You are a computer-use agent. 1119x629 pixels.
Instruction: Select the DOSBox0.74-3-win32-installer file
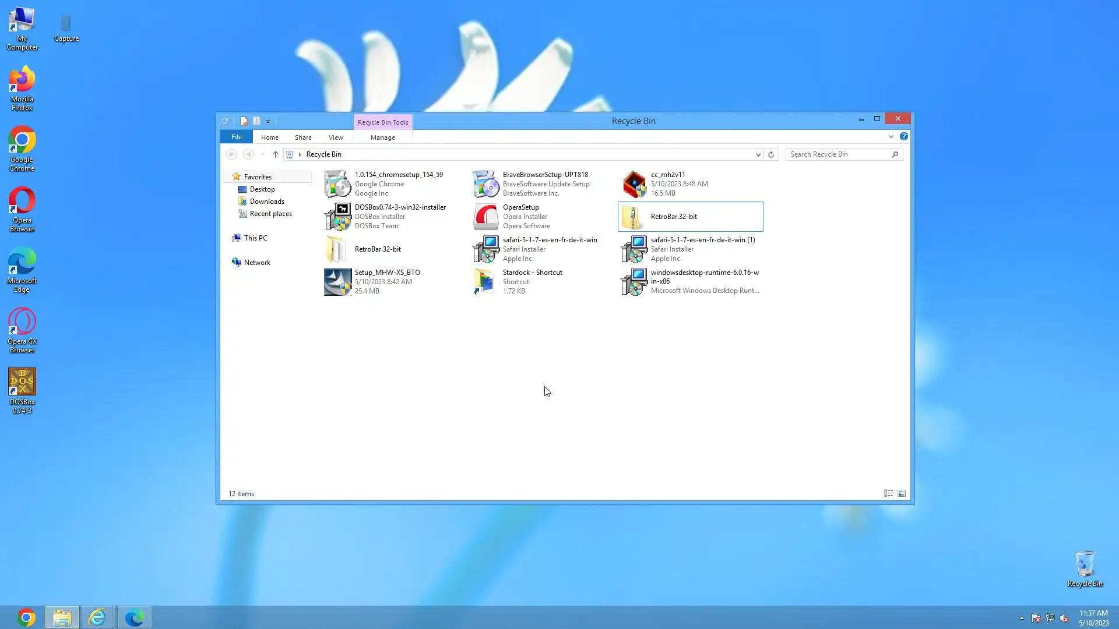(x=400, y=216)
